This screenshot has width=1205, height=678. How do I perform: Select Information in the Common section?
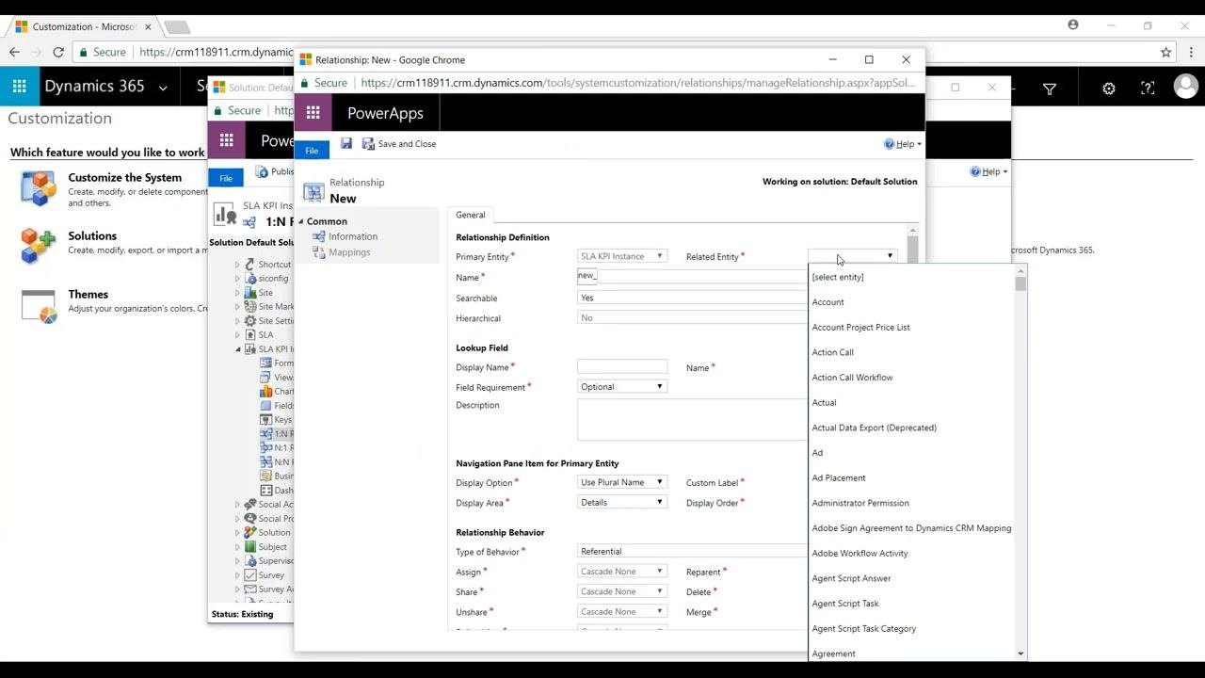tap(352, 236)
